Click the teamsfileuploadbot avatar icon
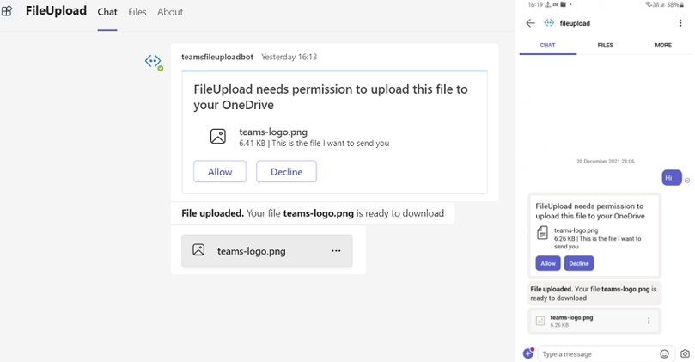Image resolution: width=695 pixels, height=362 pixels. tap(154, 61)
